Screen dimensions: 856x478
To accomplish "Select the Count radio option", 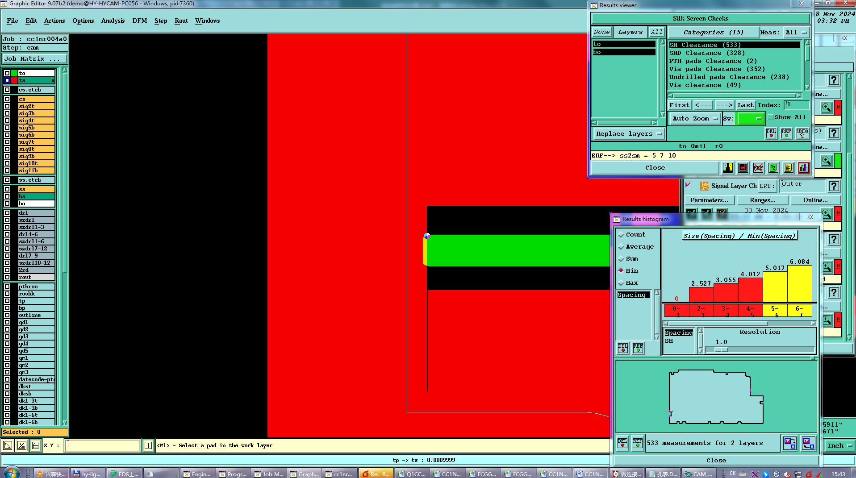I will [x=621, y=235].
